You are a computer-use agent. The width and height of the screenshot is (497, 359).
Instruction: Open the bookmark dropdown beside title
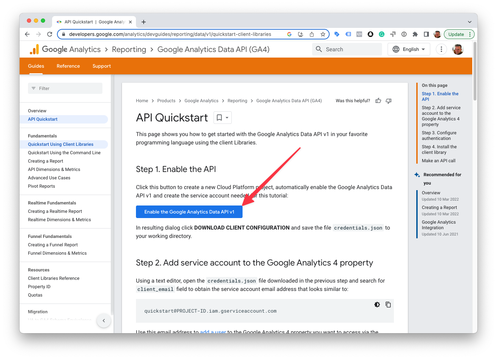point(222,118)
